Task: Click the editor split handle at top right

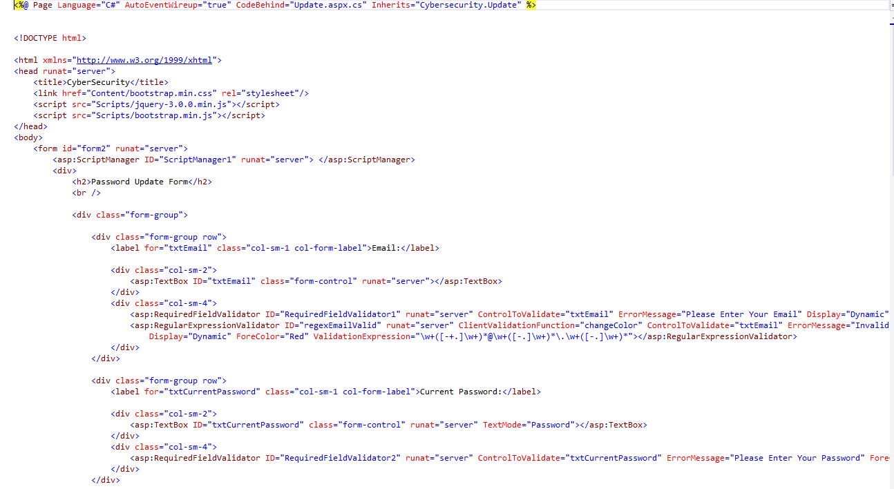Action: [x=891, y=5]
